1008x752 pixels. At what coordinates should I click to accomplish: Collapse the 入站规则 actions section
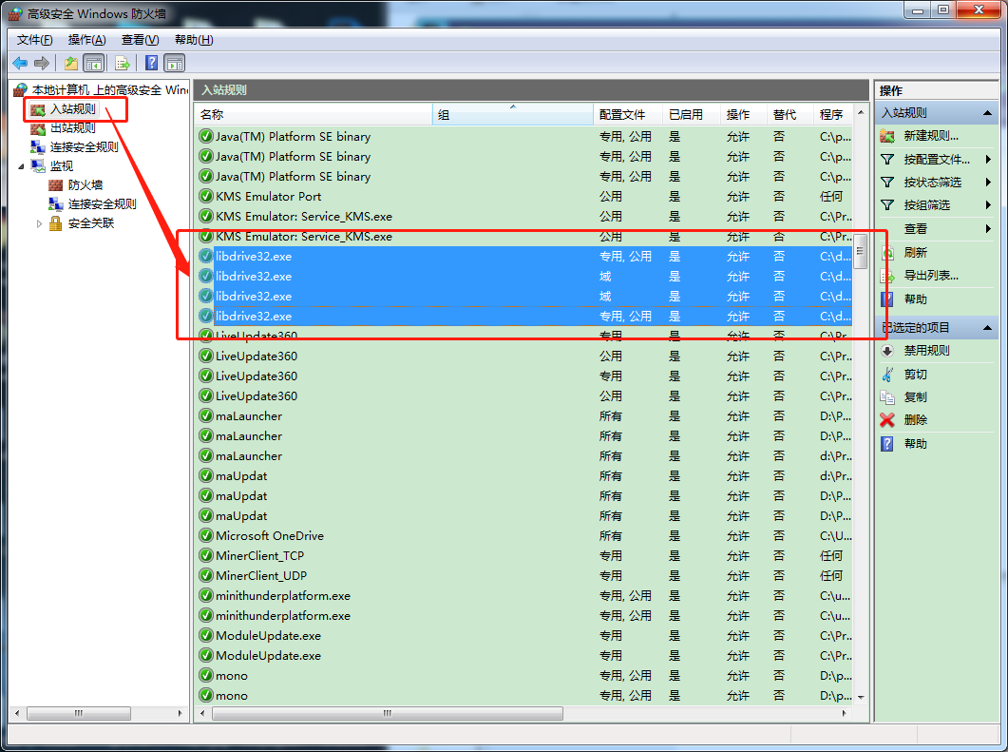point(987,113)
